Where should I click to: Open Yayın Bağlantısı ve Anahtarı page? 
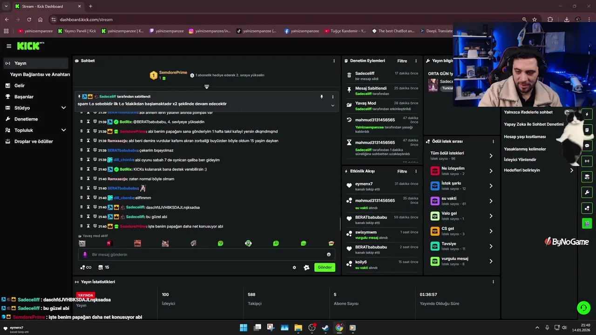[x=40, y=74]
